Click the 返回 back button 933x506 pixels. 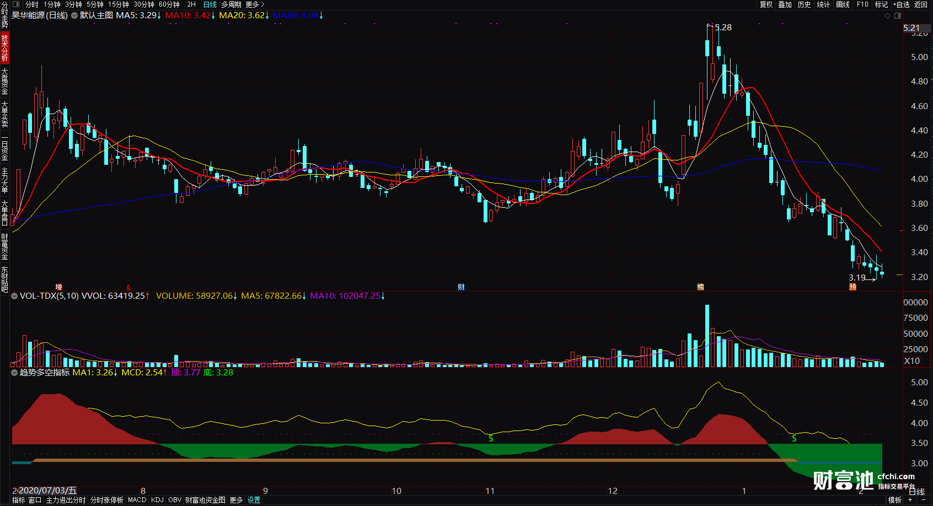(921, 4)
